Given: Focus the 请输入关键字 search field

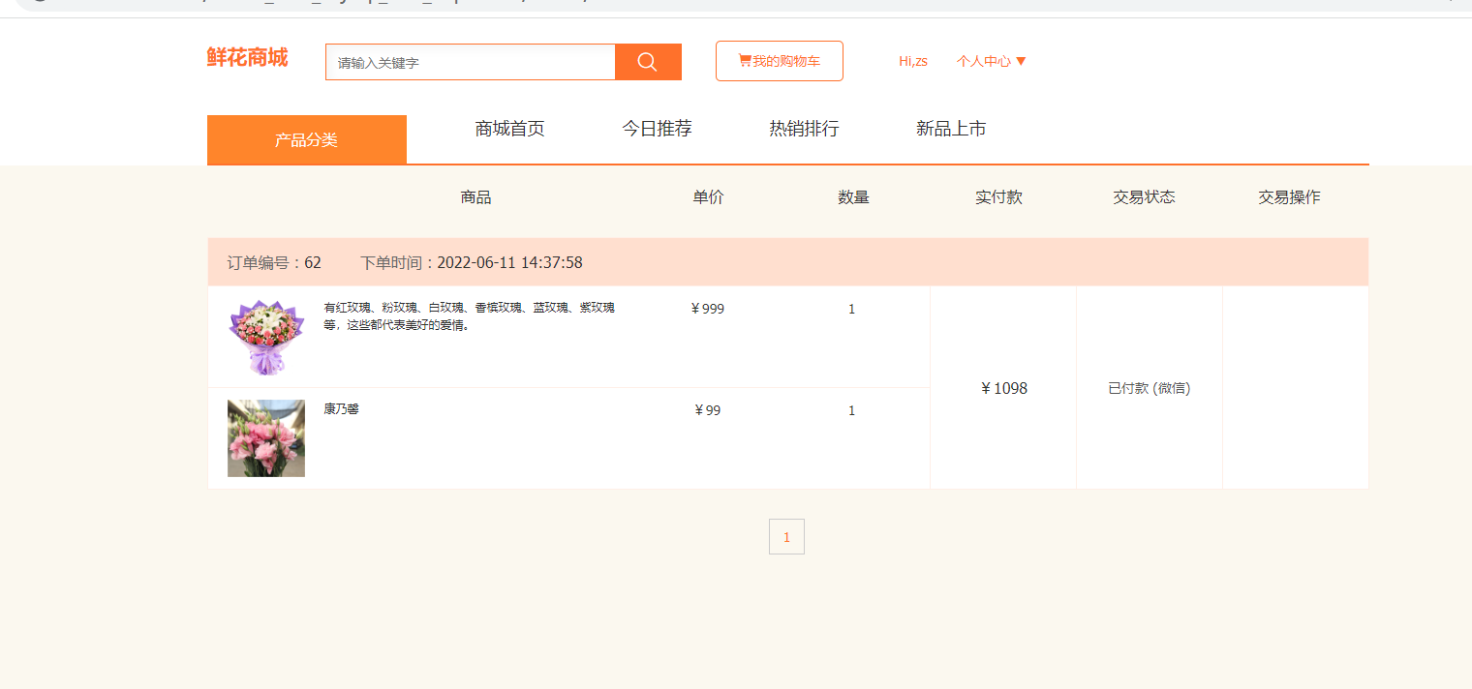Looking at the screenshot, I should tap(471, 62).
